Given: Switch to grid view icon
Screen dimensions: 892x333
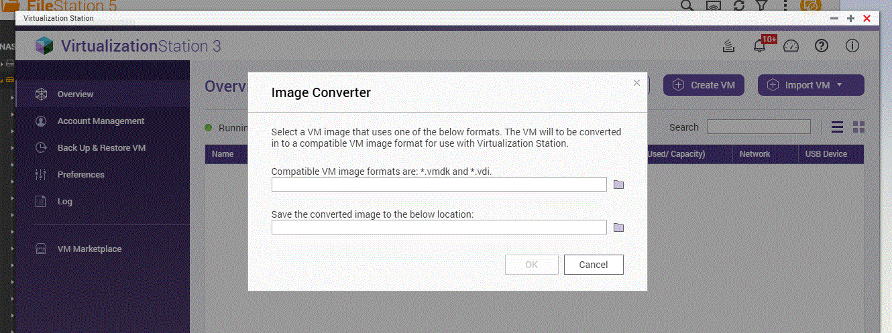Looking at the screenshot, I should click(858, 127).
